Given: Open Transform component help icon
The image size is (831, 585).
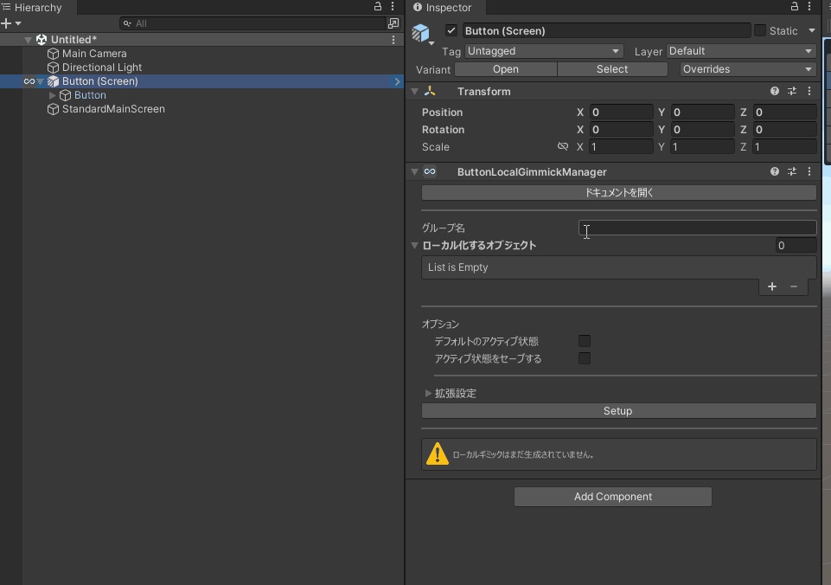Looking at the screenshot, I should 775,91.
